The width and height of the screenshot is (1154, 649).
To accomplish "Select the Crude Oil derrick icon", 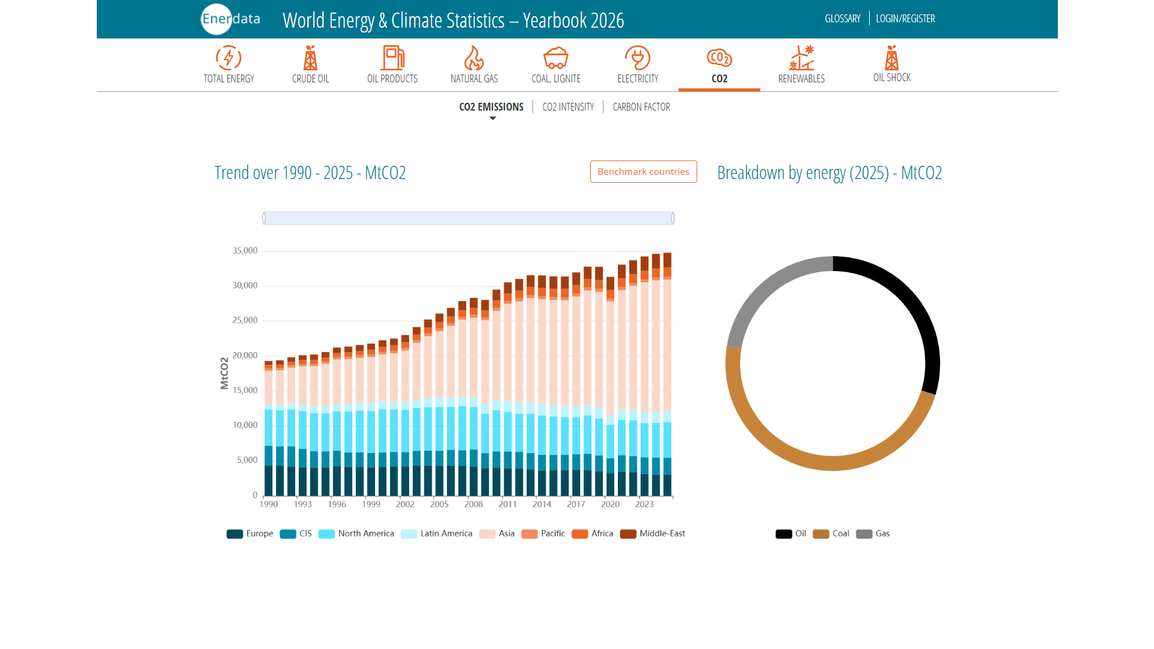I will 310,58.
